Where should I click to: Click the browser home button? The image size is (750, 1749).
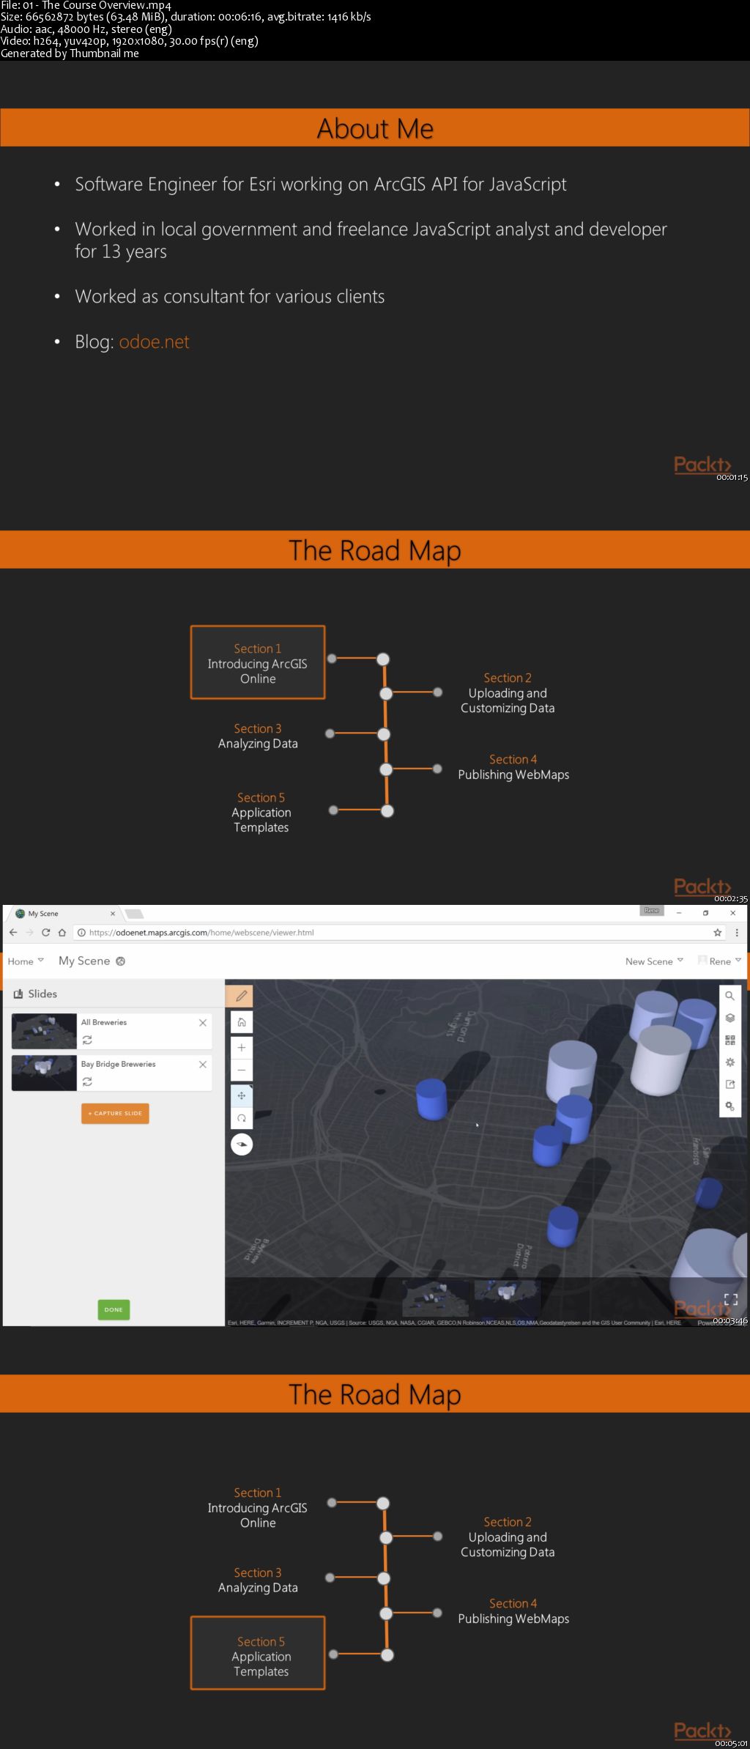pos(62,932)
